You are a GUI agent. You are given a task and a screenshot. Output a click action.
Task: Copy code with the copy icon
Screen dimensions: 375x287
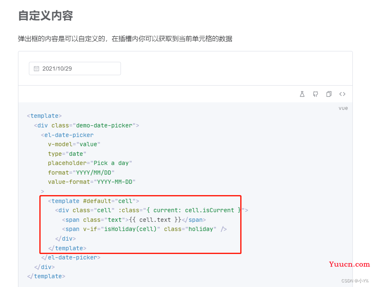pyautogui.click(x=329, y=94)
